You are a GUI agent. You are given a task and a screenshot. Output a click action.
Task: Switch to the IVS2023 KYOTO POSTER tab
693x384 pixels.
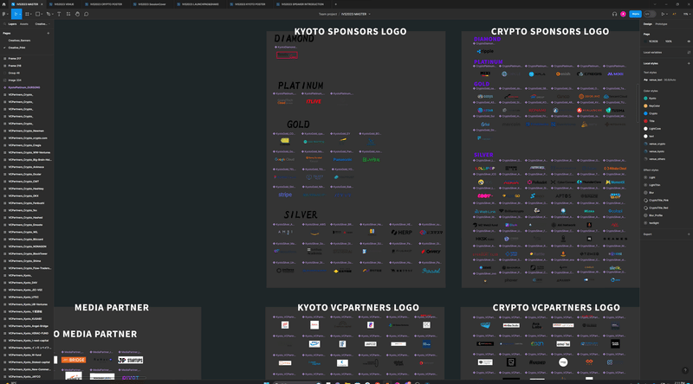249,4
